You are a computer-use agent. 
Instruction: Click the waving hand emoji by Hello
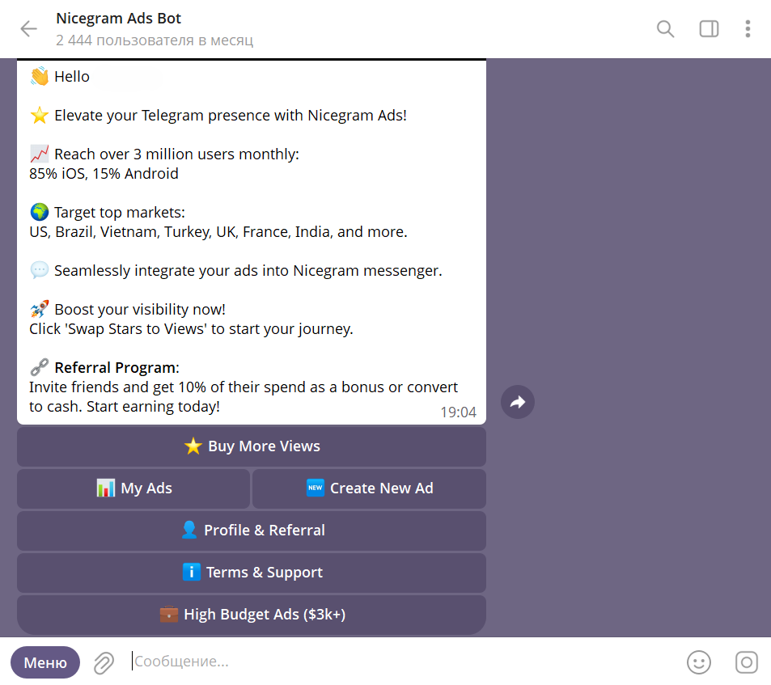tap(40, 77)
